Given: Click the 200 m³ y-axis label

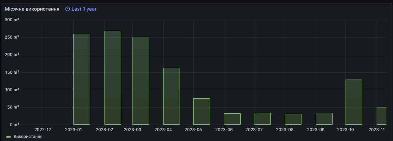Looking at the screenshot, I should (x=12, y=55).
